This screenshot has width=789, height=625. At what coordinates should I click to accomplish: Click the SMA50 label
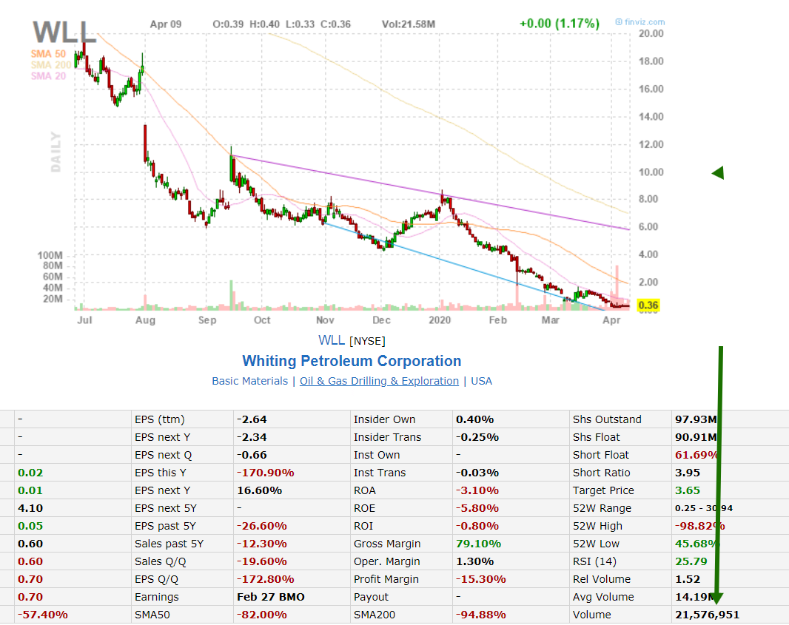point(152,615)
